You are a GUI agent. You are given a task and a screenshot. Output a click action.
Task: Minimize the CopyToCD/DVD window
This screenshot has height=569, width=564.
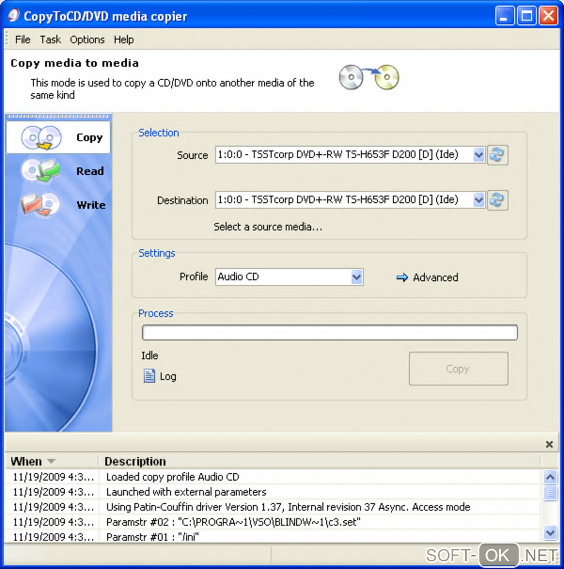tap(504, 15)
